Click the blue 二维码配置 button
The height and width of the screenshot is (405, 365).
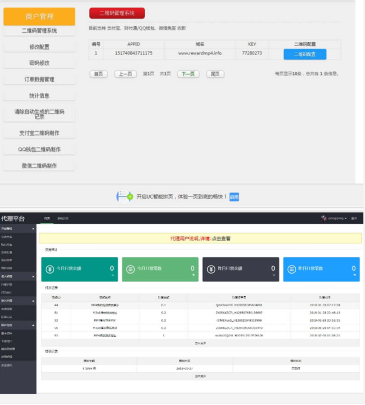[x=305, y=54]
